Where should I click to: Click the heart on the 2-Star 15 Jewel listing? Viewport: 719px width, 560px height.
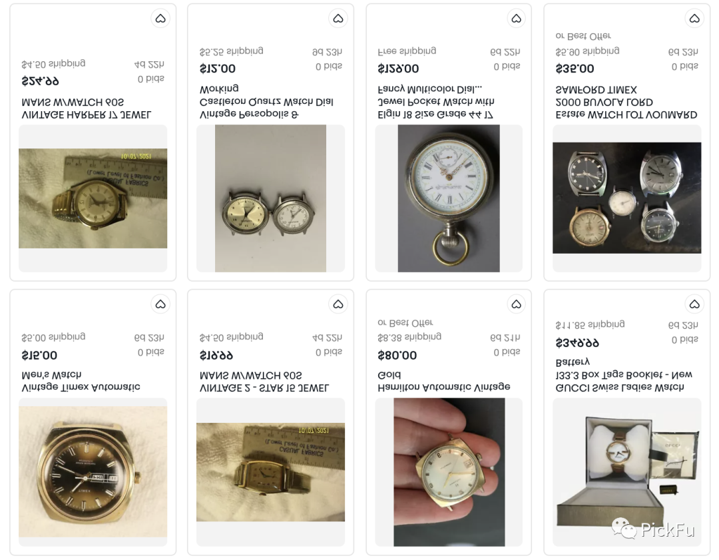[338, 304]
